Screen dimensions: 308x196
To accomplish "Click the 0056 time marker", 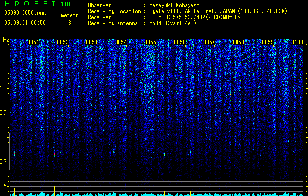I will coord(180,42).
